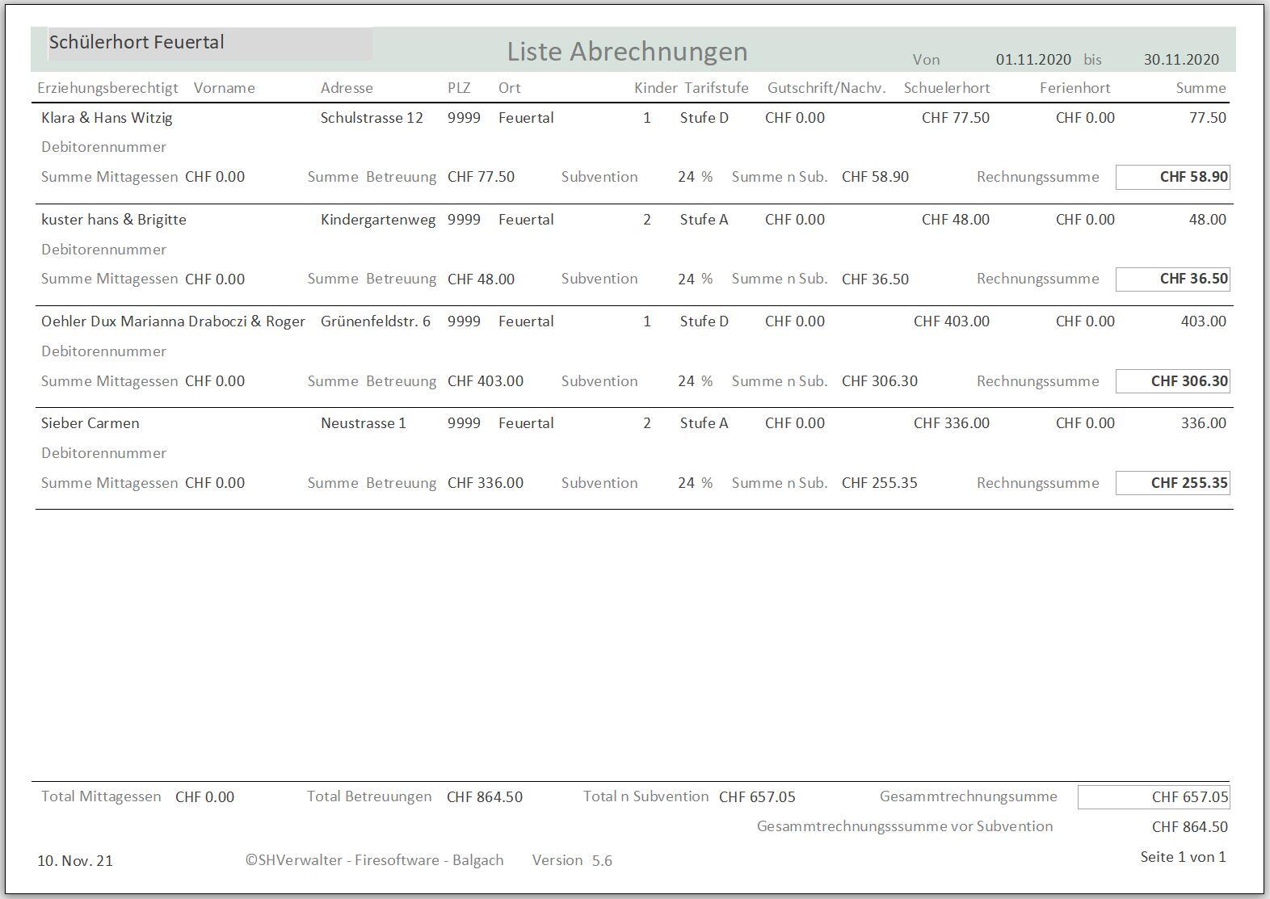The image size is (1270, 899).
Task: Click the Rechnungssumme box showing CHF 306.30
Action: [1172, 381]
